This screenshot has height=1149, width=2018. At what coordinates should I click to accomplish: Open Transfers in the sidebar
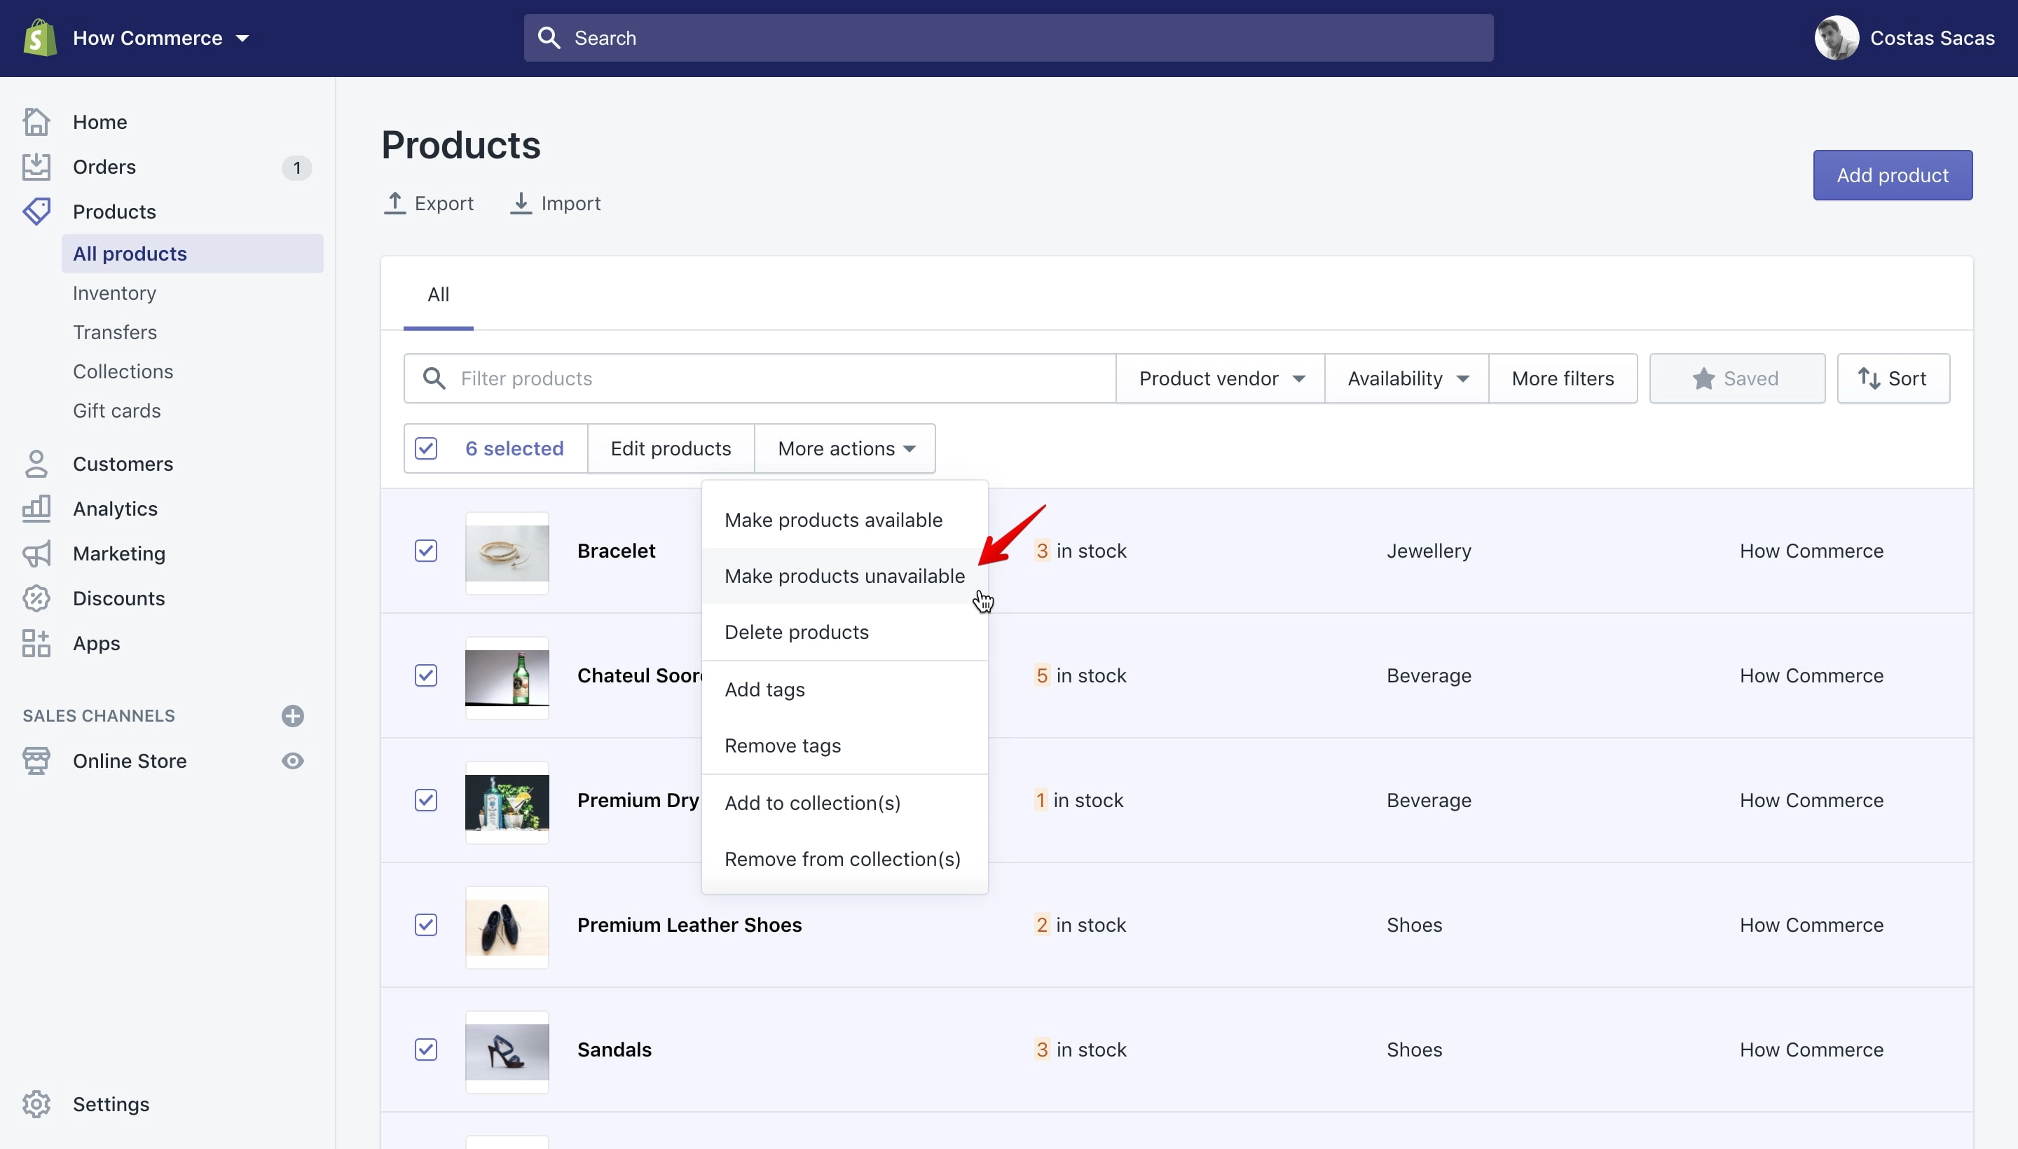[114, 332]
